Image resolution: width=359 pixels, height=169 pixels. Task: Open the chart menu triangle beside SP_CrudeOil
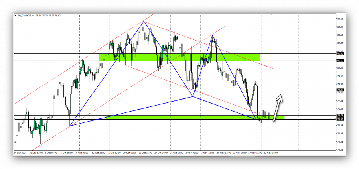[15, 16]
